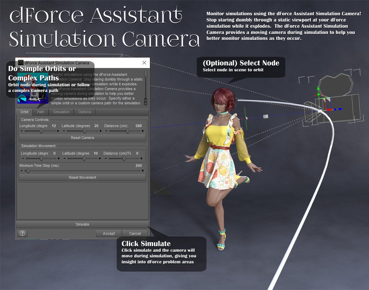Click the plus icon to increase Distance
Viewport: 369px width, 290px height.
[143, 131]
